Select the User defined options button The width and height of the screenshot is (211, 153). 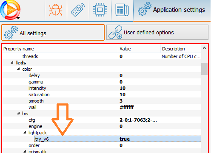pos(157,32)
